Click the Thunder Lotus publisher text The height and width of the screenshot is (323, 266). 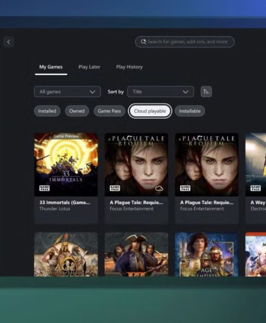55,209
